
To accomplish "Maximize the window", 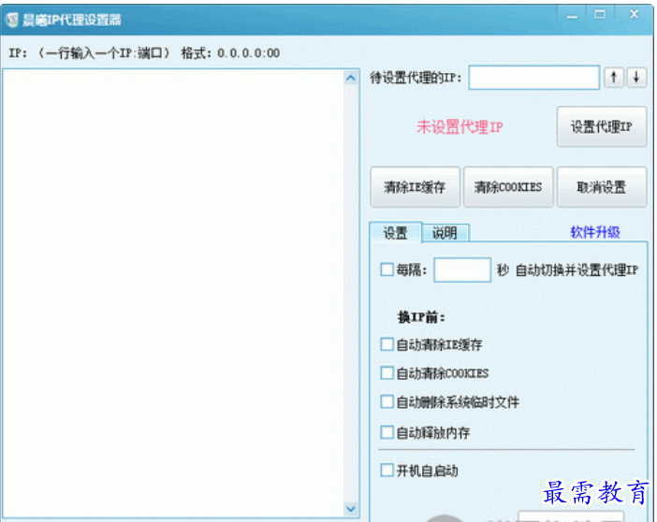I will [600, 15].
